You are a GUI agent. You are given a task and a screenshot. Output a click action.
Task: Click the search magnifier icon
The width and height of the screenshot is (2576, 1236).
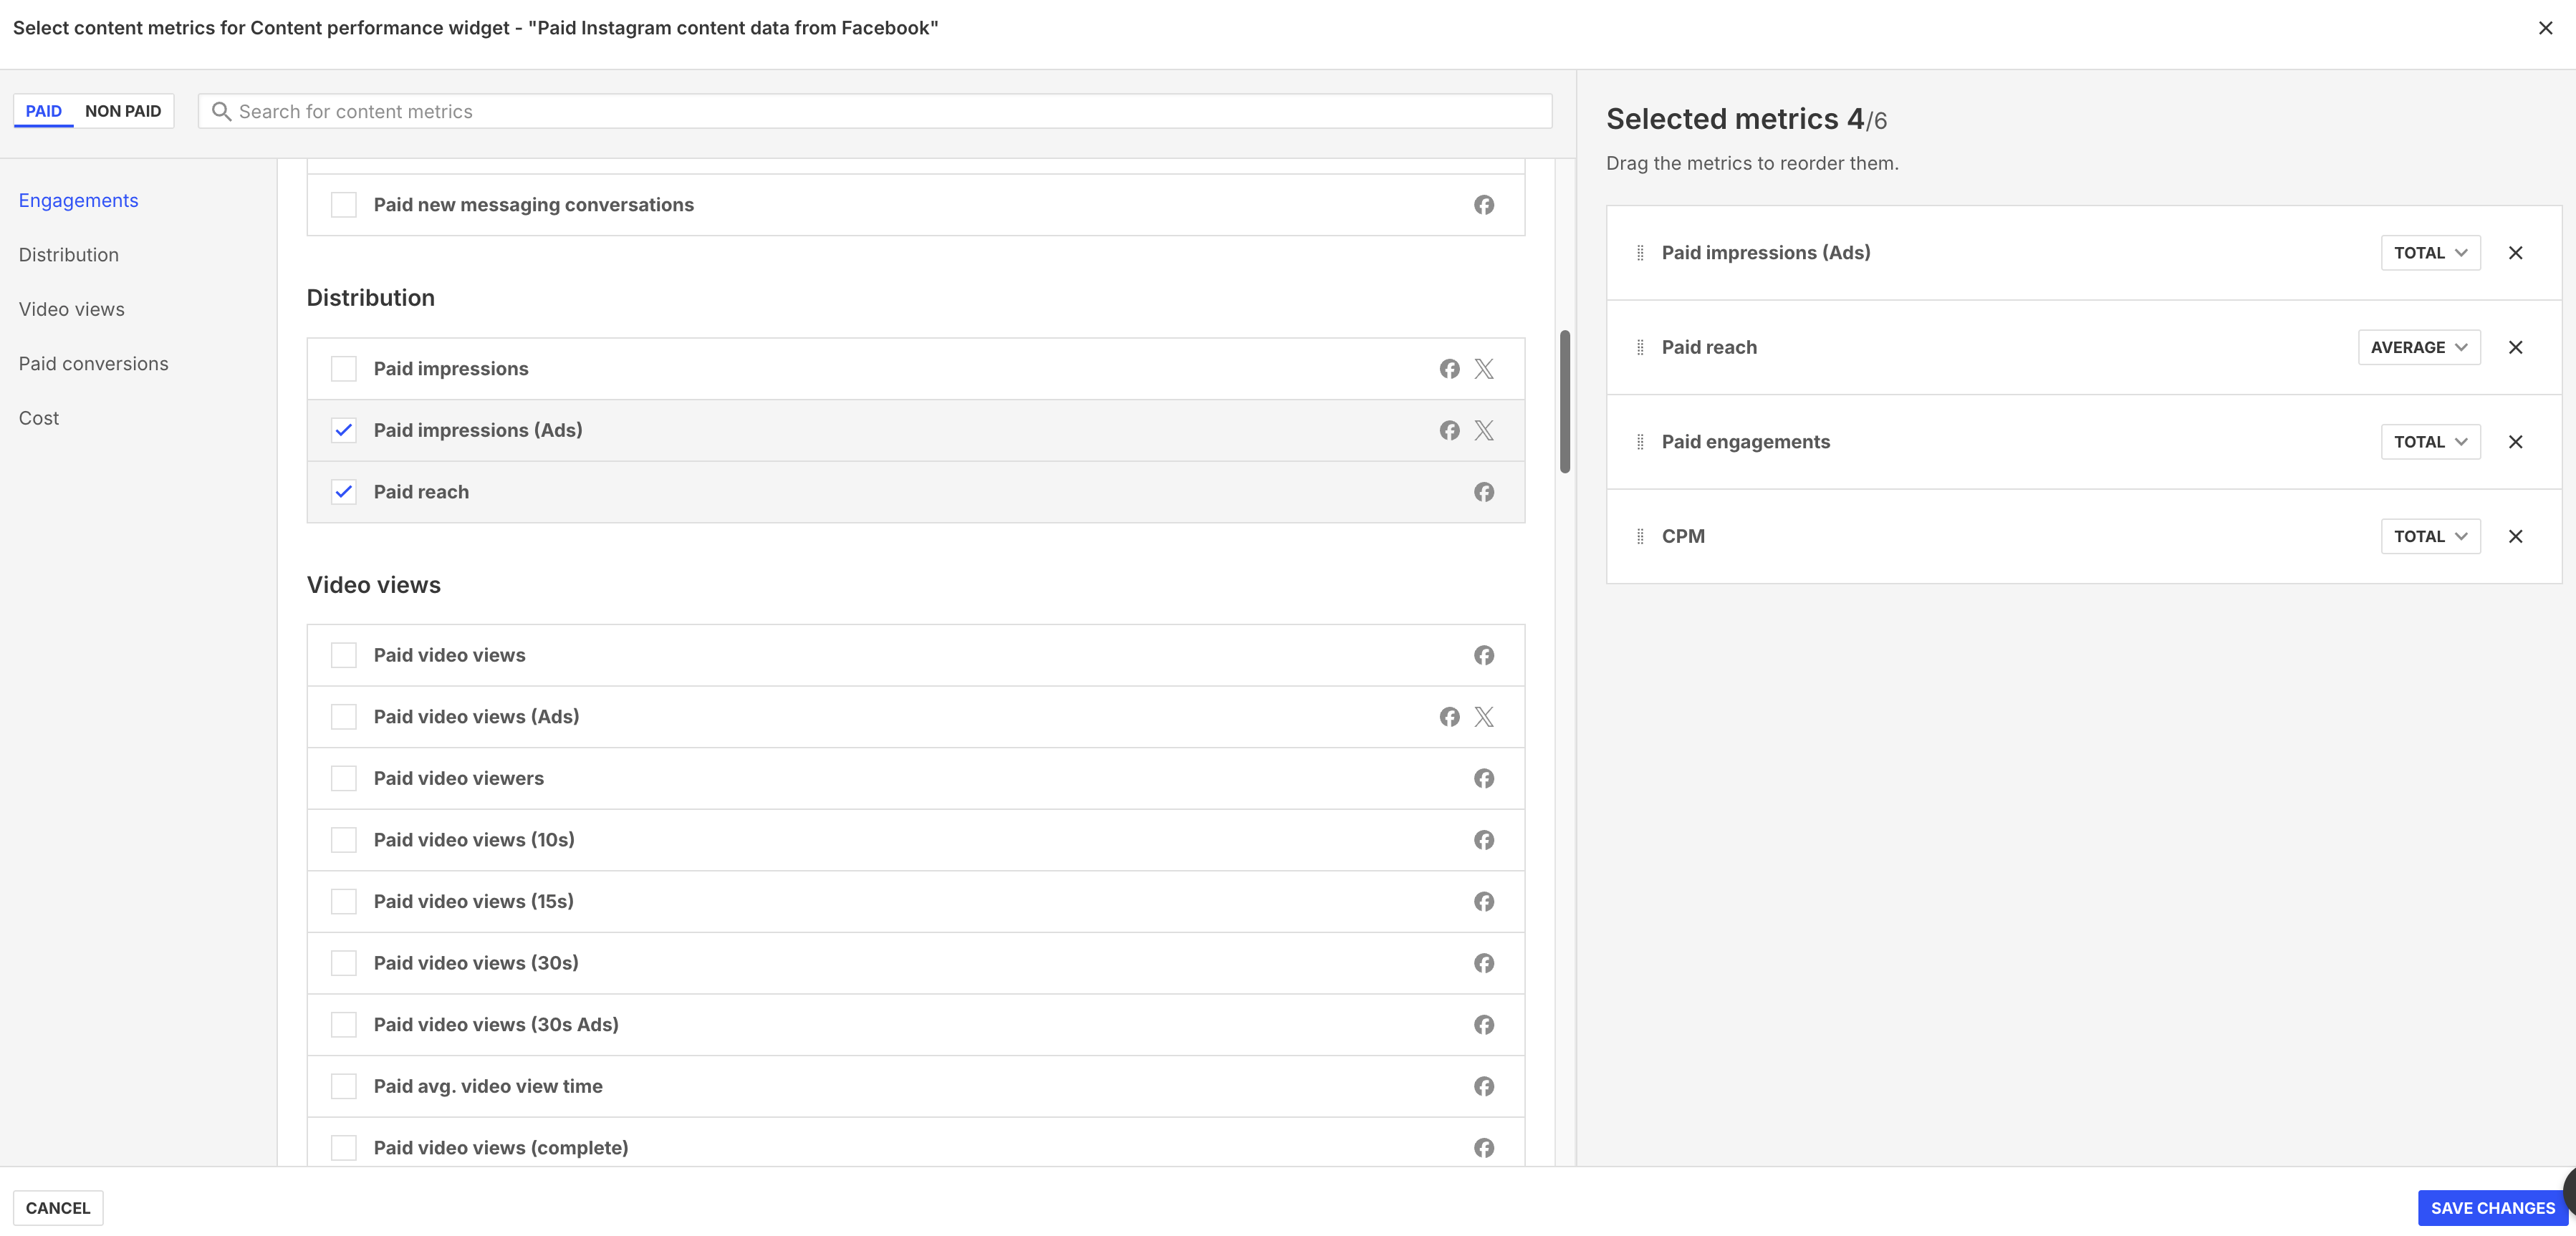point(221,112)
